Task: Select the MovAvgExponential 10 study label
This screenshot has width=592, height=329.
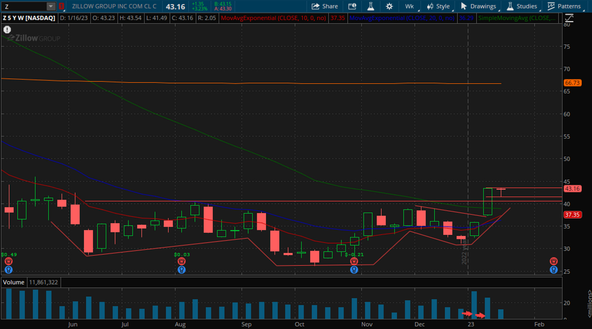Action: click(274, 18)
